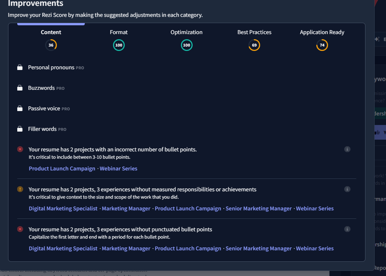Click red error icon beside bullet count warning
The image size is (386, 276).
click(20, 149)
